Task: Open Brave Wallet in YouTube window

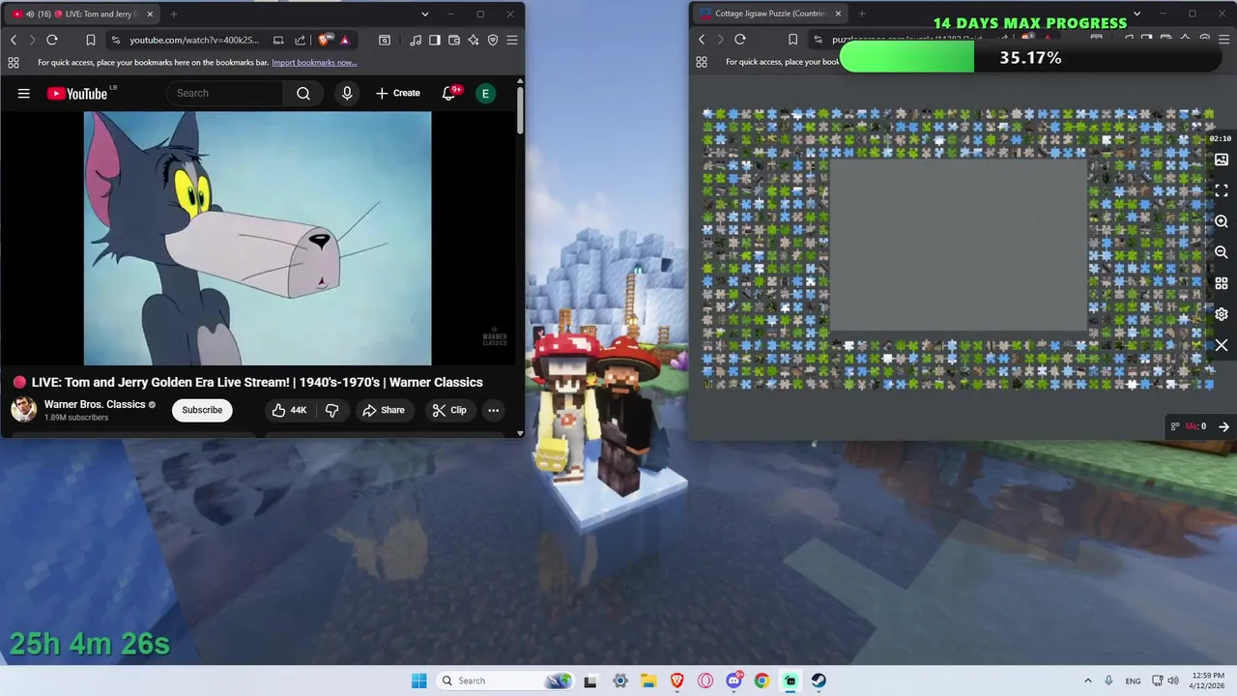Action: (x=454, y=40)
